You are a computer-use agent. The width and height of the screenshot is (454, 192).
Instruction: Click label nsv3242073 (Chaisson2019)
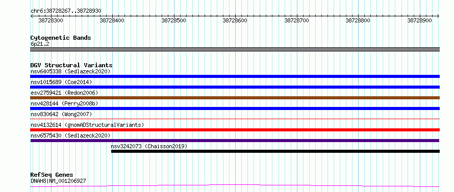149,146
